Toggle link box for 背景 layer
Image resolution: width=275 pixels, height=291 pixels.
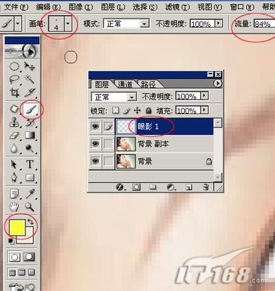click(108, 161)
